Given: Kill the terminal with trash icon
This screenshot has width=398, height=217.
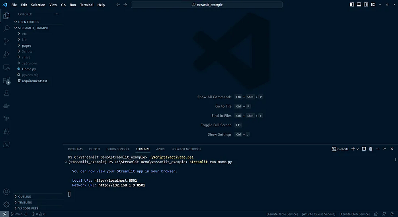Looking at the screenshot, I should (x=371, y=149).
